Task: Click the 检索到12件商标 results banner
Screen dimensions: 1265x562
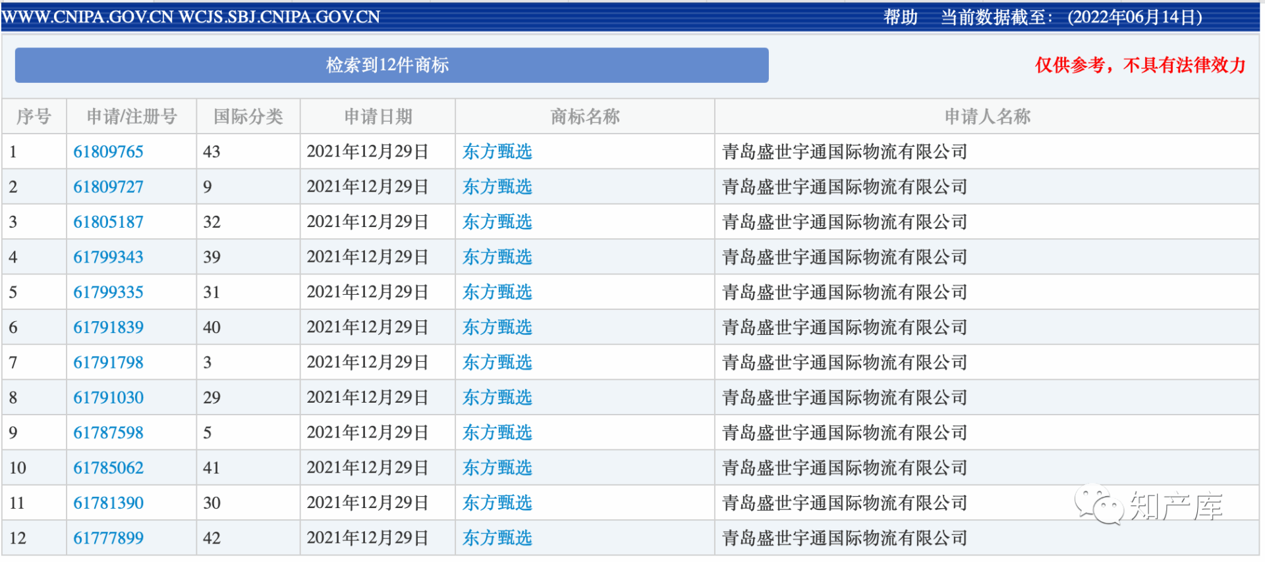Action: click(391, 65)
